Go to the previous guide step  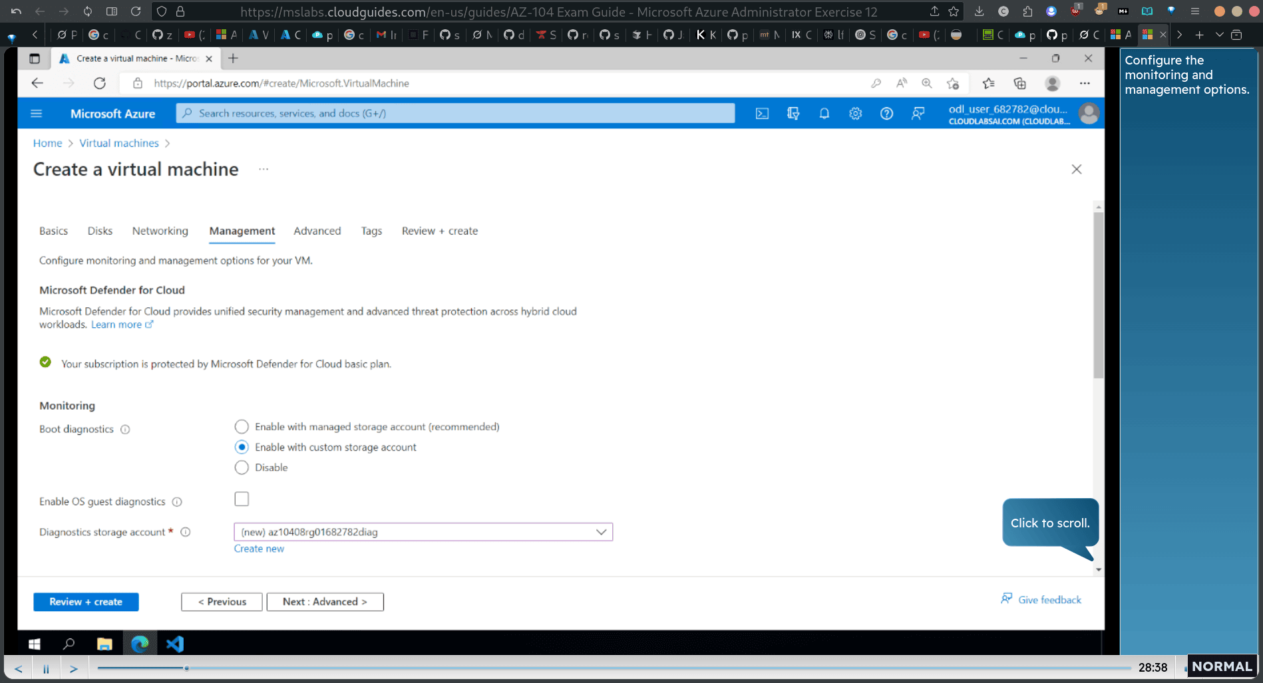click(18, 668)
